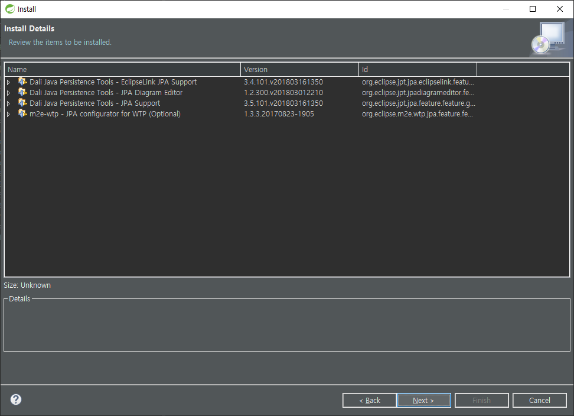Screen dimensions: 574x416
Task: Click id org.eclipse.m2e.wtp.jpa.feature.fe...
Action: click(418, 114)
